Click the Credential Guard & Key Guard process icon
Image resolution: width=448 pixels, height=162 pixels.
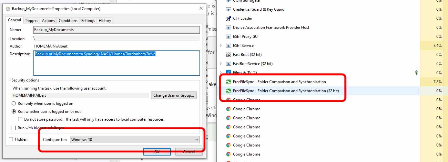[229, 9]
